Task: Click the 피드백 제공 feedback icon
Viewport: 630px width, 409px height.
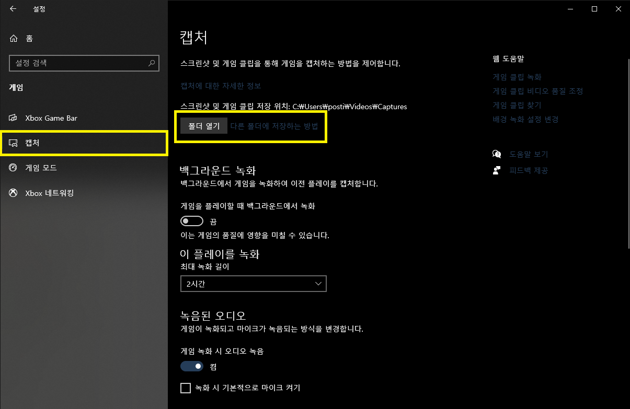Action: 496,170
